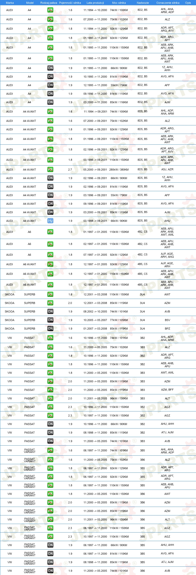The width and height of the screenshot is (196, 575).
Task: Click the BPZ engine code cell
Action: click(167, 329)
